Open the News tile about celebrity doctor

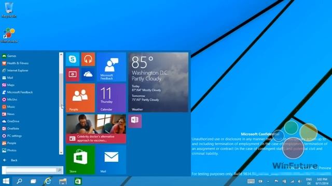[x=96, y=129]
